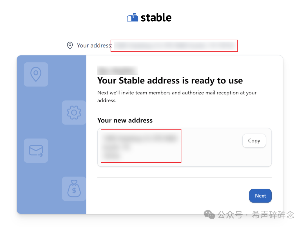Click the money bag icon in sidebar
Viewport: 304px width, 227px height.
coord(74,189)
